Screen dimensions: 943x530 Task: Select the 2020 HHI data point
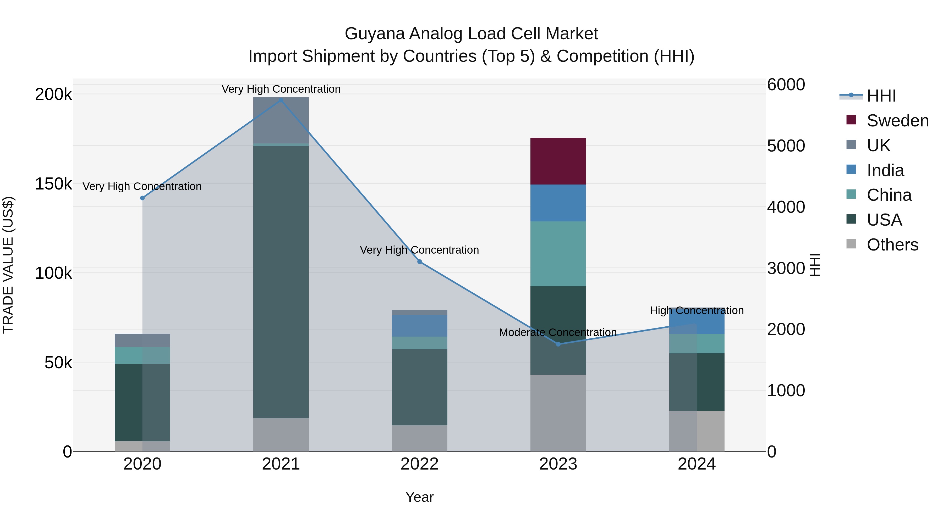[x=142, y=198]
